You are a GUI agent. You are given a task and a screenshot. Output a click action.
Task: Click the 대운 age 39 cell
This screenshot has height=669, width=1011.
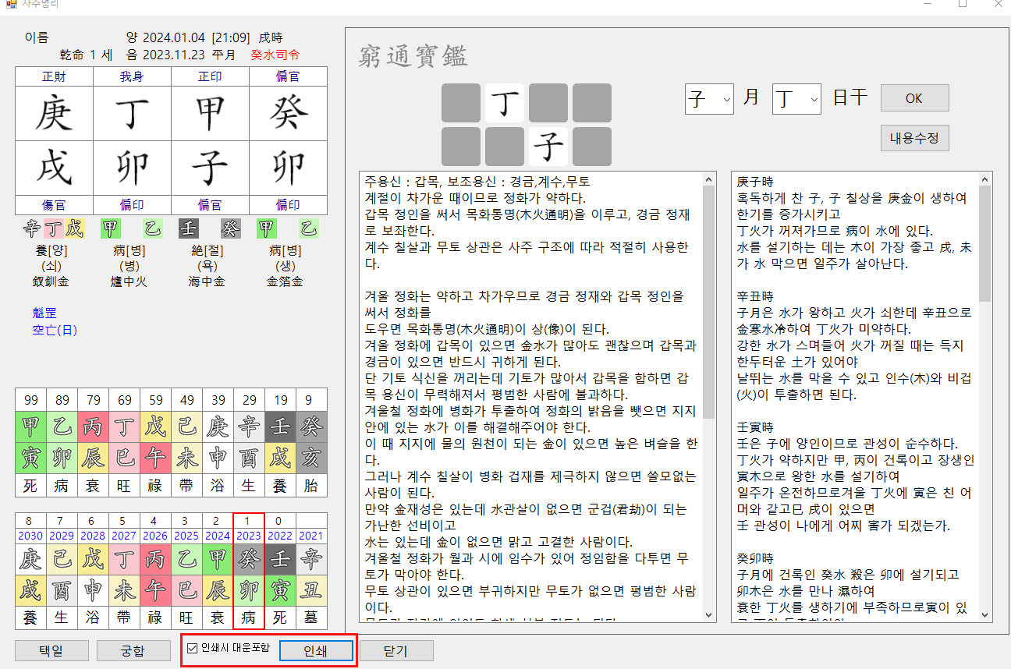(x=218, y=401)
